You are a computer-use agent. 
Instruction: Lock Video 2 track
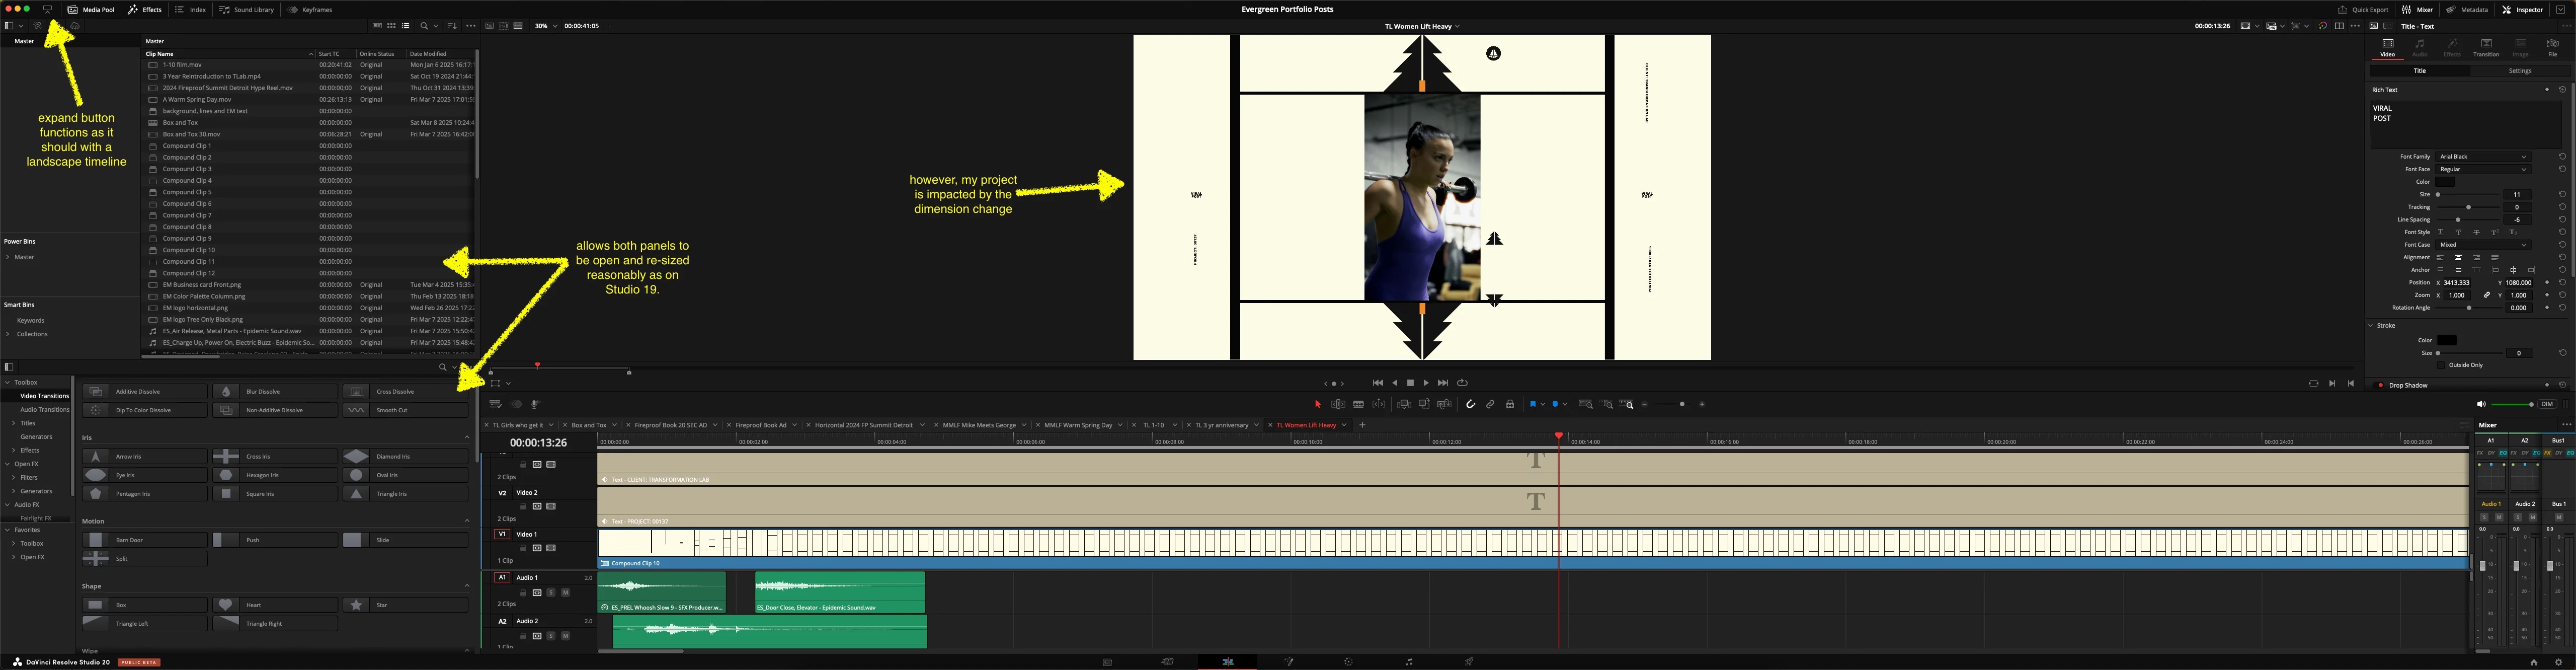(x=523, y=507)
